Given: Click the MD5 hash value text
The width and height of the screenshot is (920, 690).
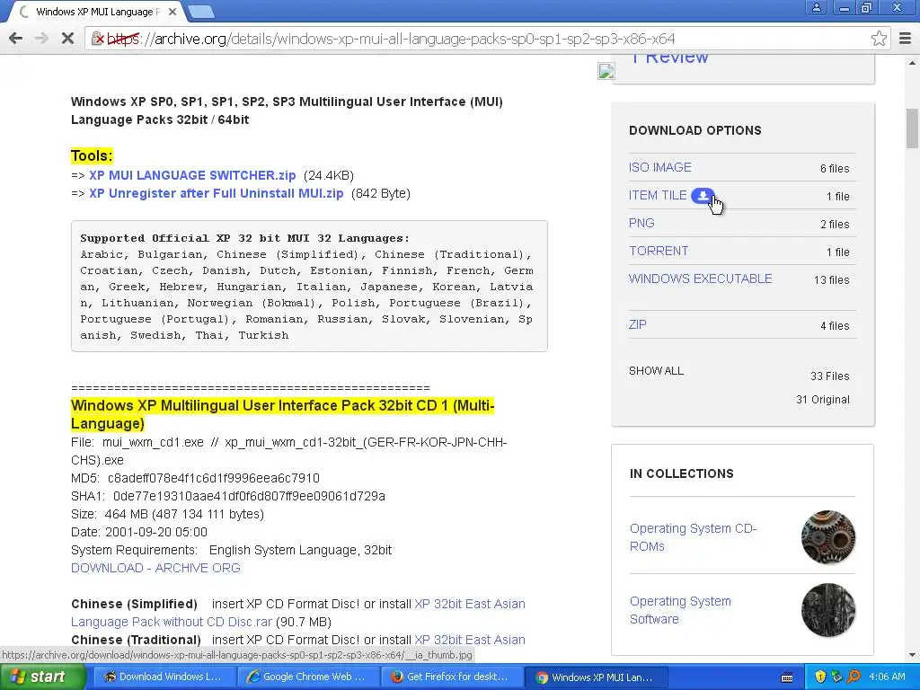Looking at the screenshot, I should coord(214,478).
